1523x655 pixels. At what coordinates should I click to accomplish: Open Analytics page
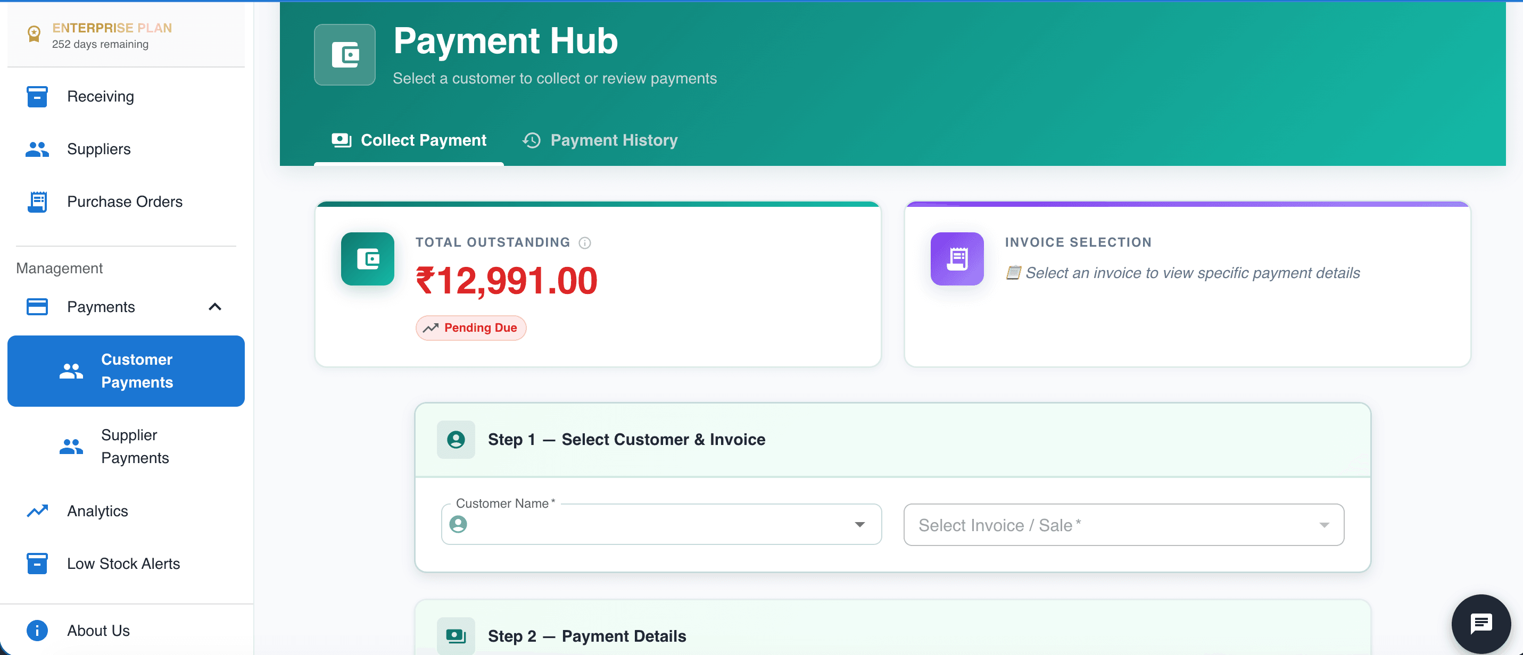point(126,510)
